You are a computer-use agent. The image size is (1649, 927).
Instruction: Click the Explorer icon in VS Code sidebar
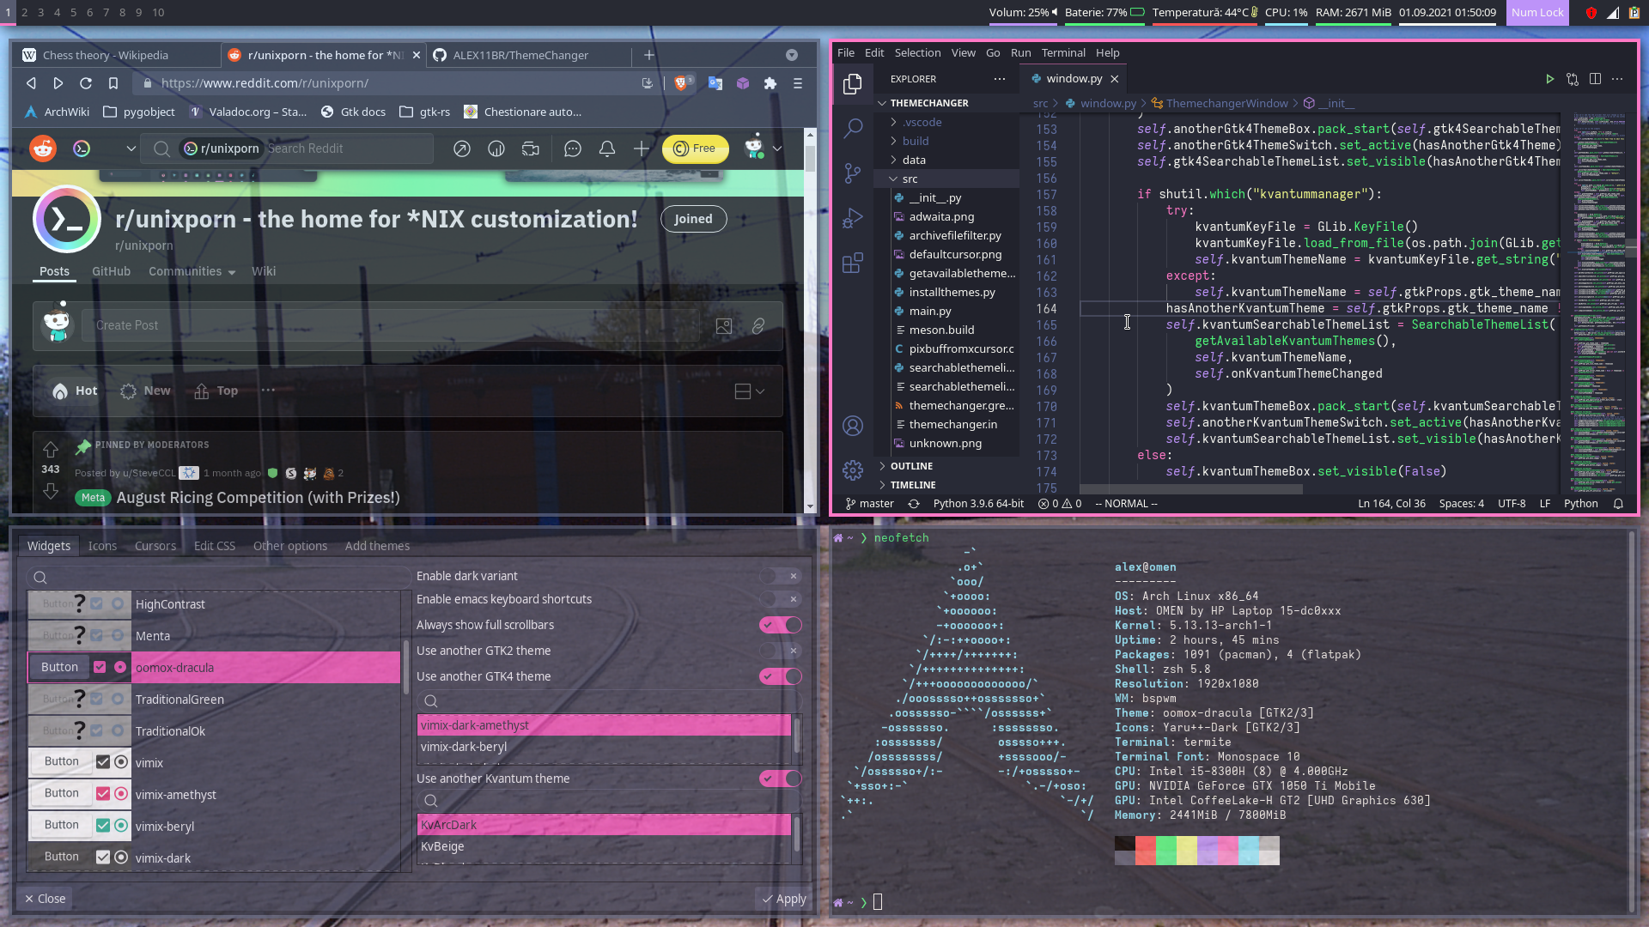click(853, 79)
